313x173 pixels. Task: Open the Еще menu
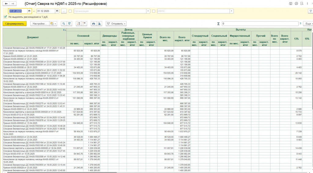(308, 24)
